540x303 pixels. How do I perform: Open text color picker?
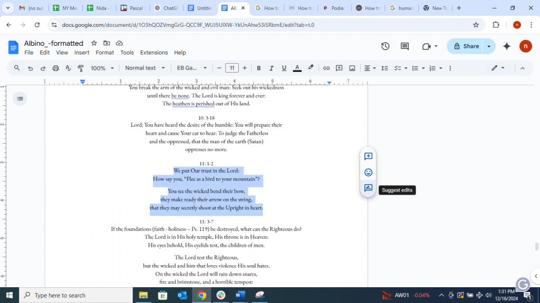[297, 67]
